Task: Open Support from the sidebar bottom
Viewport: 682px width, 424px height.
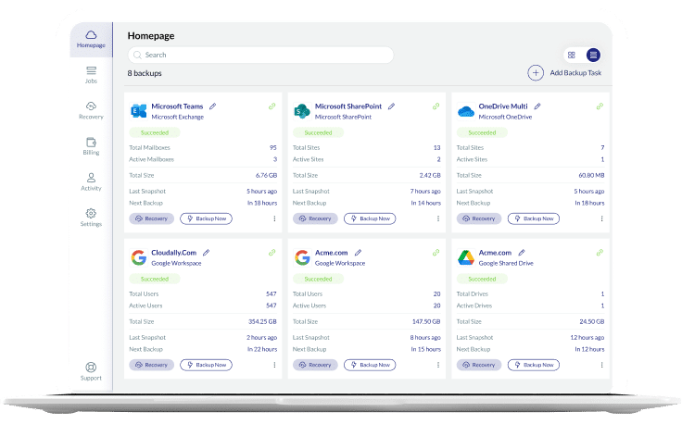Action: (x=91, y=371)
